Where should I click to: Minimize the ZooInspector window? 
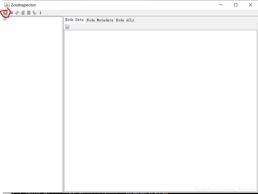[221, 5]
